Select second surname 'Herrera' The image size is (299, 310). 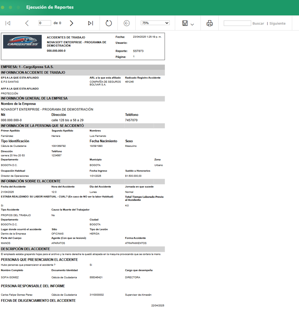56,136
